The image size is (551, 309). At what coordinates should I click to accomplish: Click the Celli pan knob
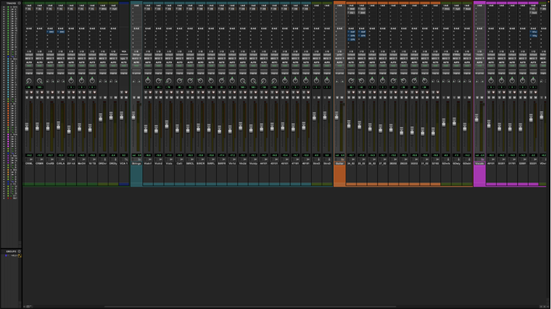coord(179,81)
